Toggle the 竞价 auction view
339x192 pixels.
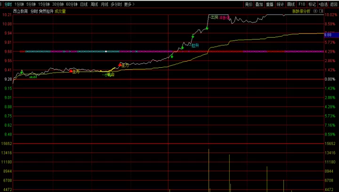[x=249, y=4]
